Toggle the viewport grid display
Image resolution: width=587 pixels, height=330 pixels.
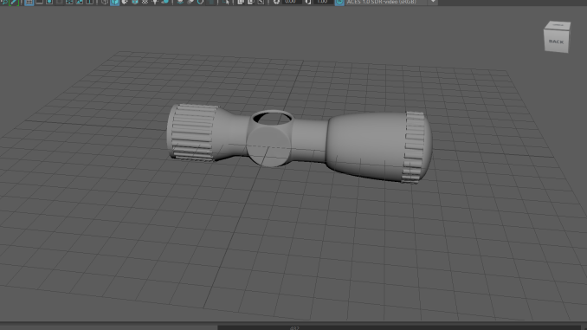29,2
